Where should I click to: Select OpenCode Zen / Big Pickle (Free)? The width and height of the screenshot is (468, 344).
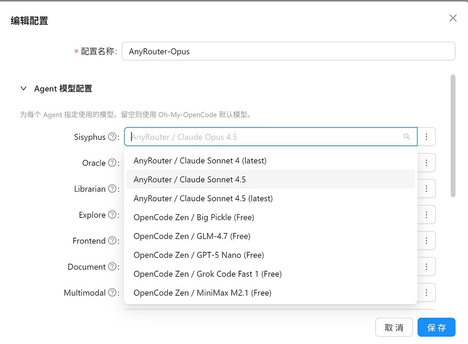tap(271, 217)
